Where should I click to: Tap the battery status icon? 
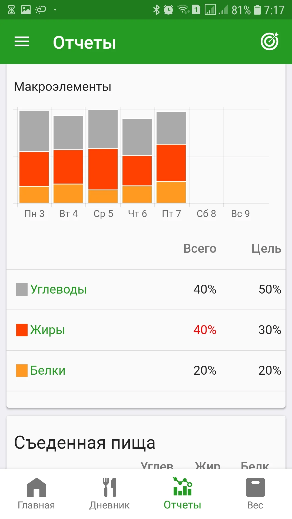tap(257, 10)
